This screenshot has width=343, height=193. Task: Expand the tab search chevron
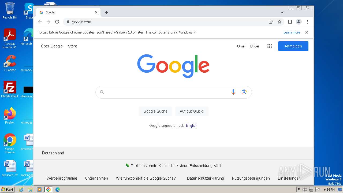[x=282, y=12]
